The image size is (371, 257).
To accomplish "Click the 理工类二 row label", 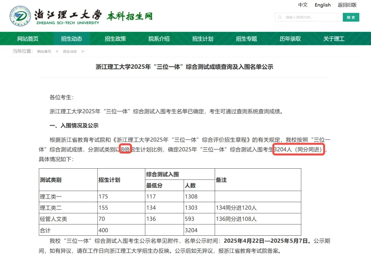I will tap(50, 208).
